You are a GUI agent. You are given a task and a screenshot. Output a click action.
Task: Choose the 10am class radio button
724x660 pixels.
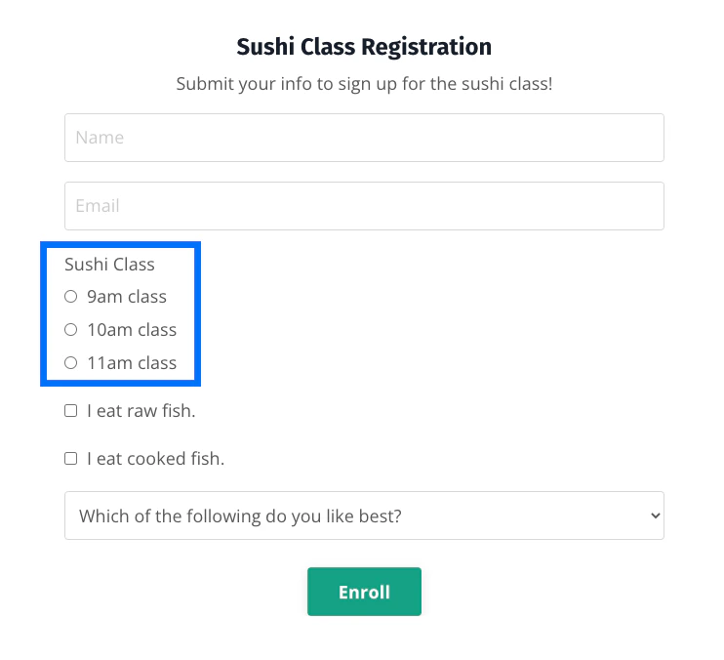(70, 330)
